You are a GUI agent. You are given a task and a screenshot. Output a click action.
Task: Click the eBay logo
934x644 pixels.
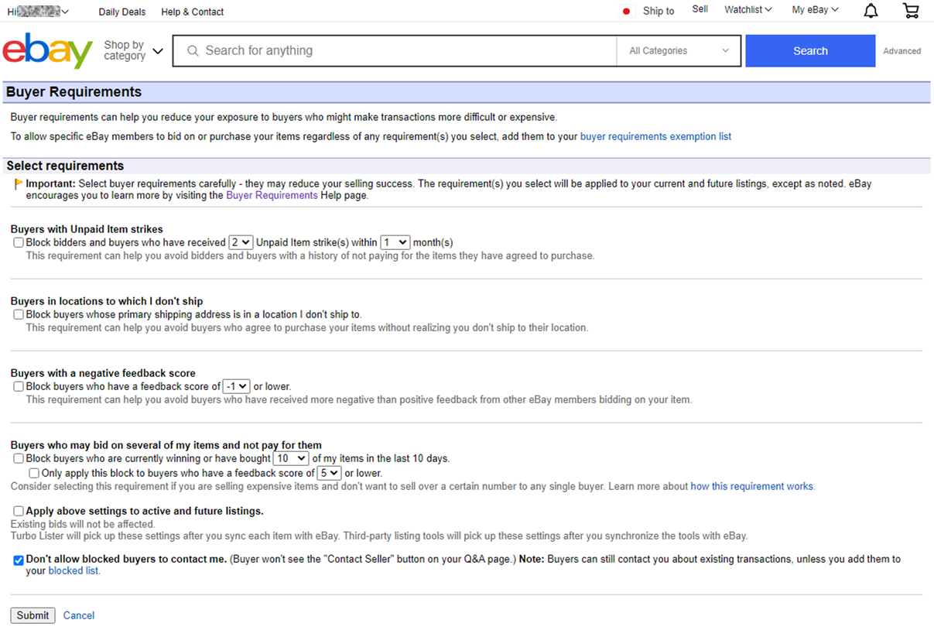[x=48, y=51]
